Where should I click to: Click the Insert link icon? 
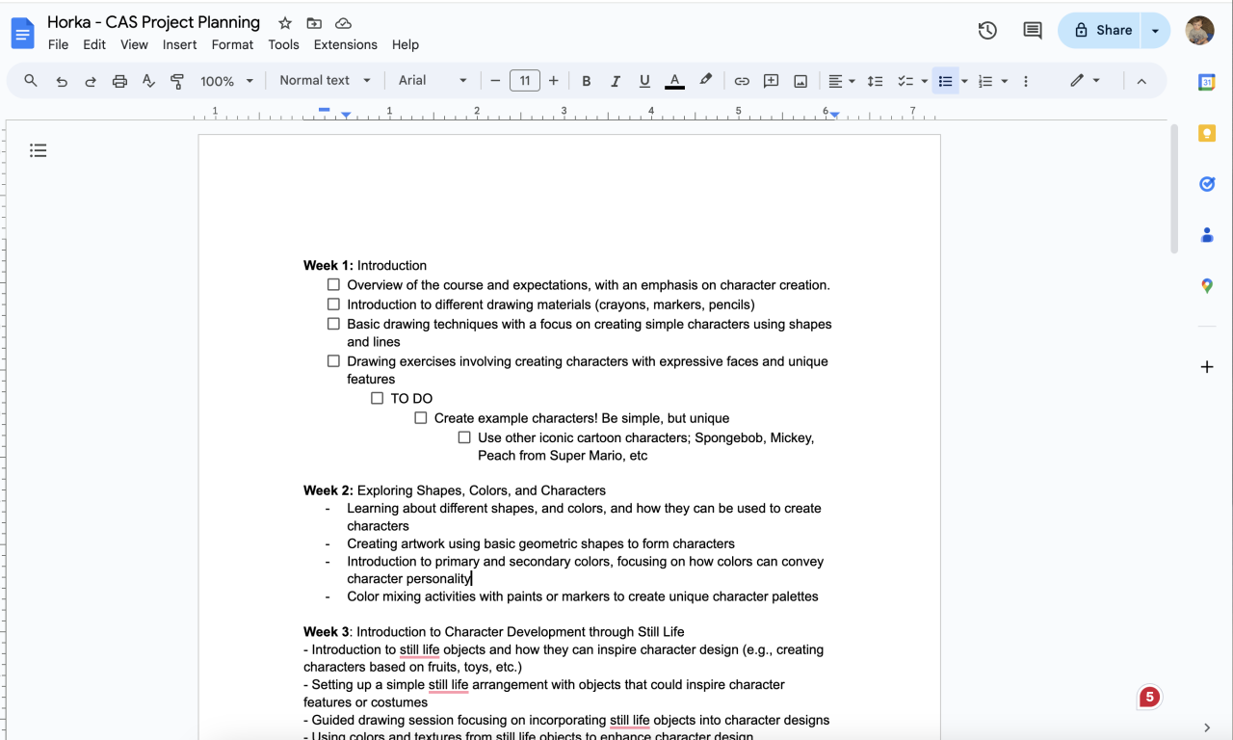(742, 82)
